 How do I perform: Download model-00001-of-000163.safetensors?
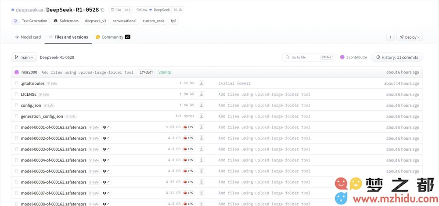pos(201,127)
